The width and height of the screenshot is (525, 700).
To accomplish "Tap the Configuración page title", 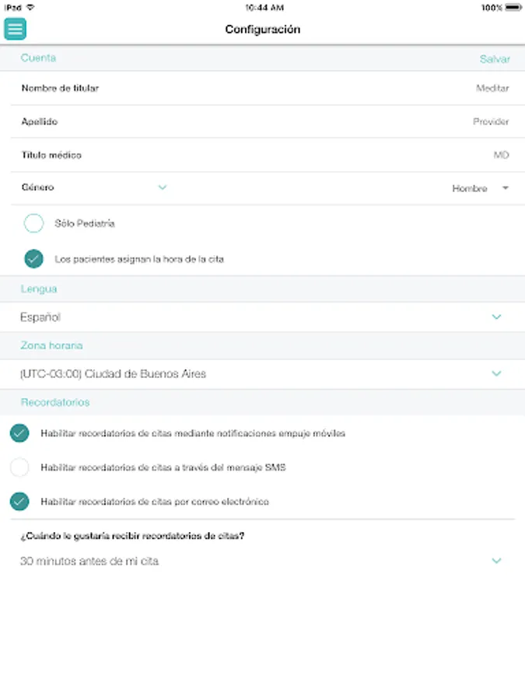I will click(x=262, y=30).
